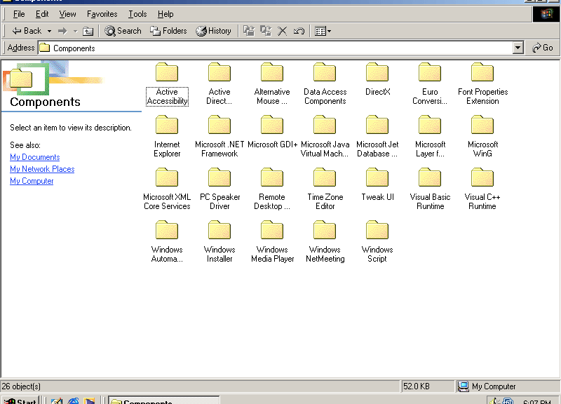Click the Go button
This screenshot has width=561, height=404.
(x=543, y=48)
